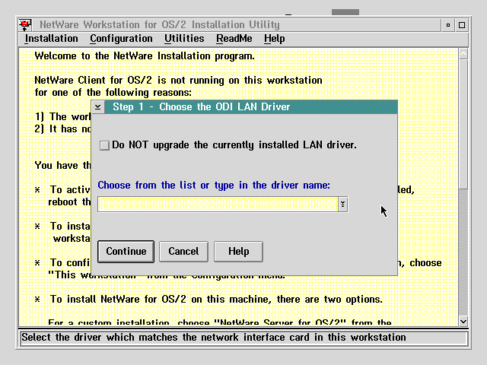The width and height of the screenshot is (487, 365).
Task: Click the Help button in dialog
Action: pos(238,252)
